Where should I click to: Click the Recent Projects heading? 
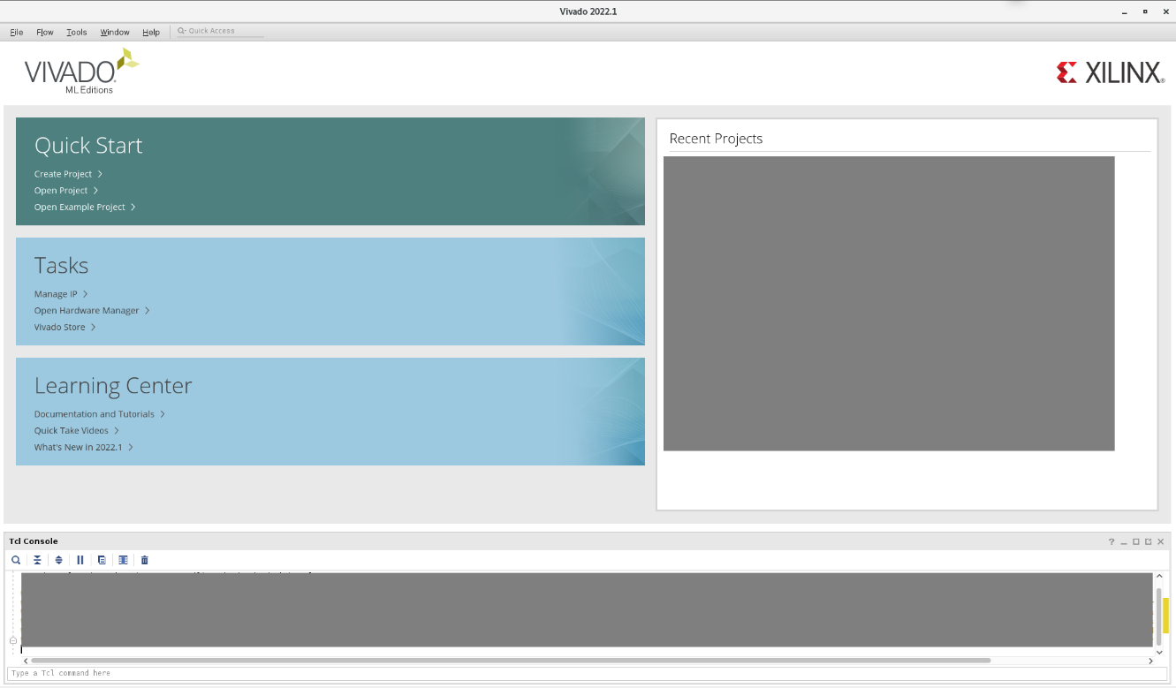tap(716, 139)
